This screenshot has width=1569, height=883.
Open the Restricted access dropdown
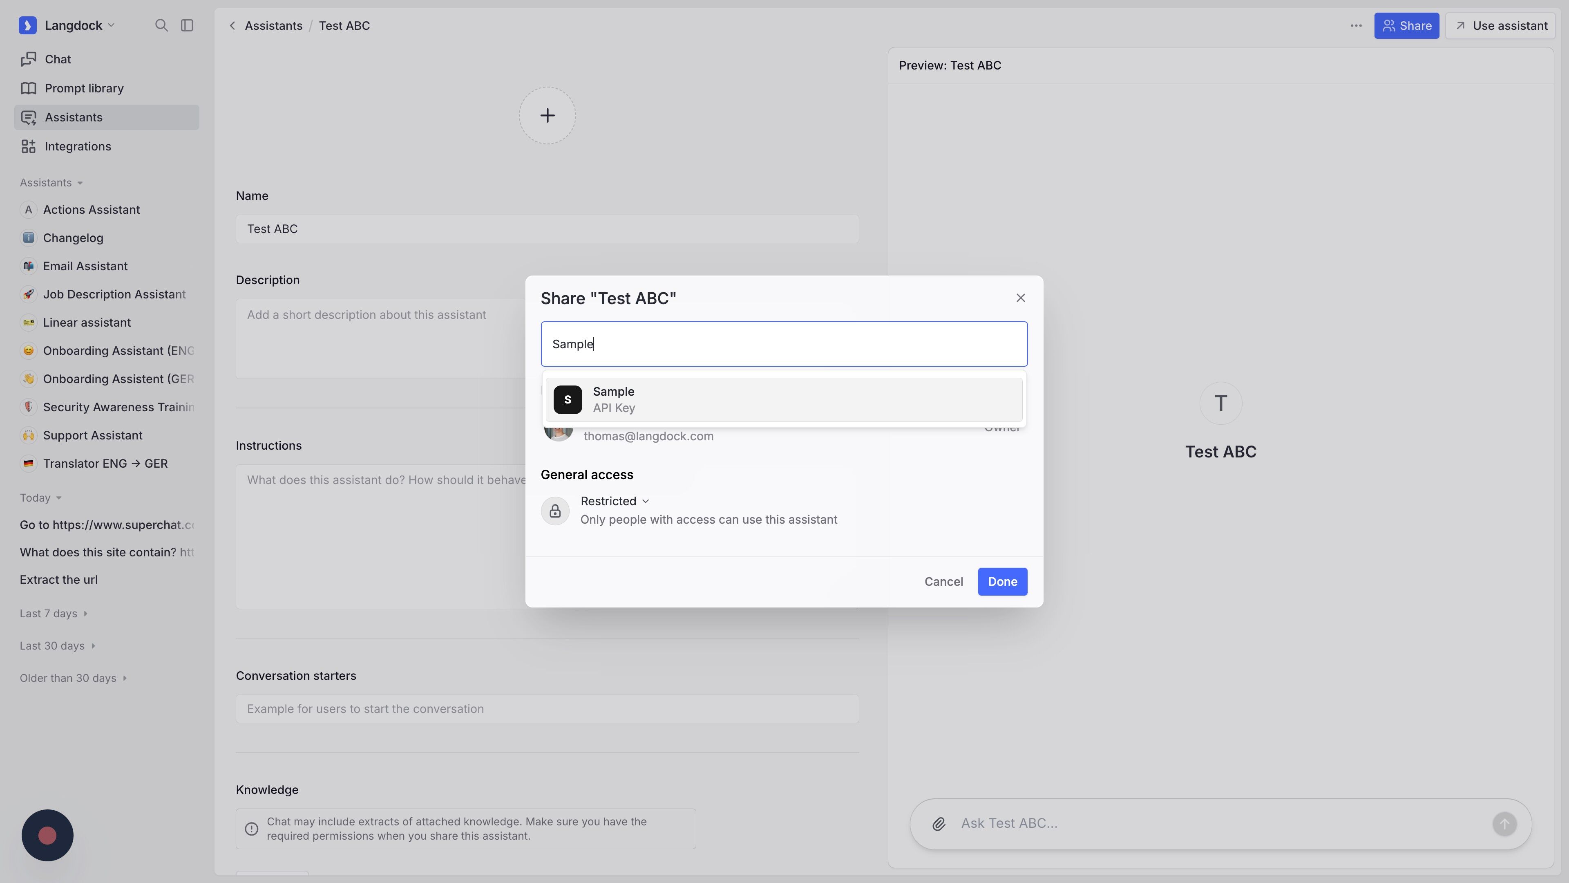(x=614, y=501)
